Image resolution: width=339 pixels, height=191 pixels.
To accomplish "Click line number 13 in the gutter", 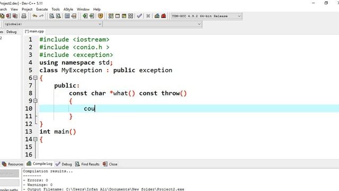I will 29,132.
